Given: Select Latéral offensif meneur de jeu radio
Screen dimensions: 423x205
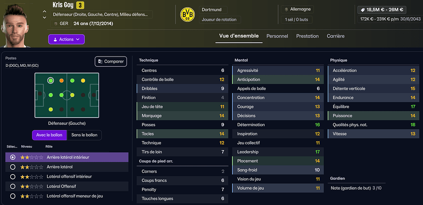Looking at the screenshot, I should tap(13, 196).
